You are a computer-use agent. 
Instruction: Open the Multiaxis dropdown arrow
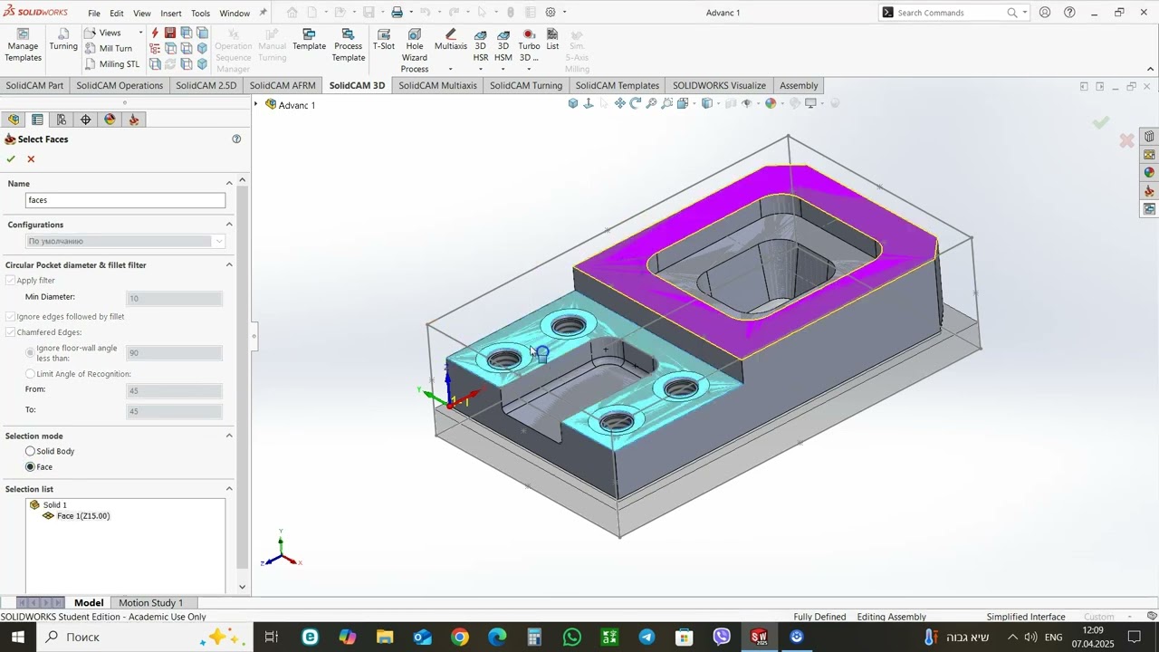450,70
